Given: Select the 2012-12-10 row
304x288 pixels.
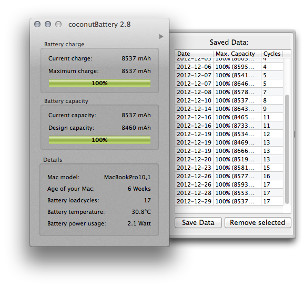Looking at the screenshot, I should click(229, 100).
